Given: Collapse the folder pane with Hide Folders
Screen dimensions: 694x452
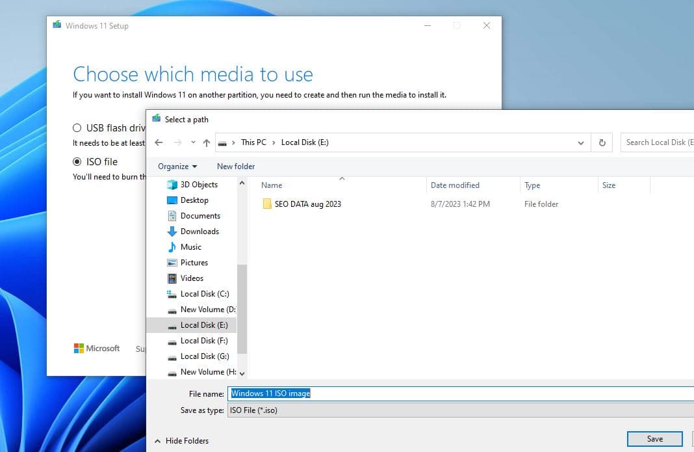Looking at the screenshot, I should [x=181, y=441].
